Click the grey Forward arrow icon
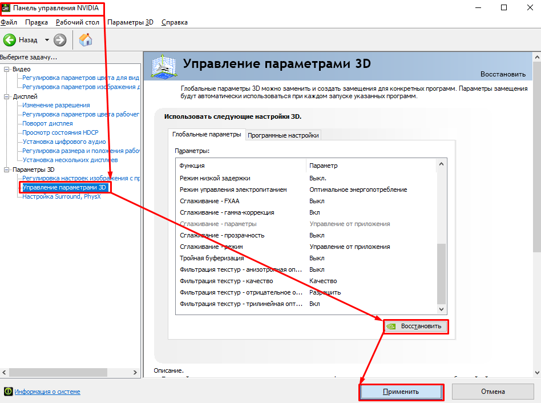This screenshot has width=541, height=403. click(x=60, y=40)
